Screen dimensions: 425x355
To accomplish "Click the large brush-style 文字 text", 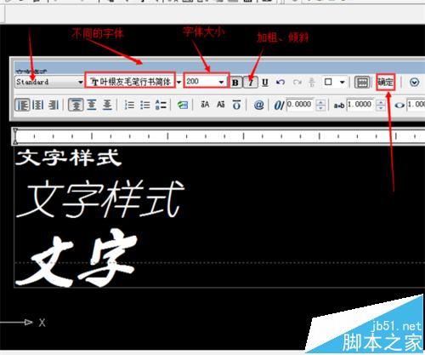I will [77, 259].
